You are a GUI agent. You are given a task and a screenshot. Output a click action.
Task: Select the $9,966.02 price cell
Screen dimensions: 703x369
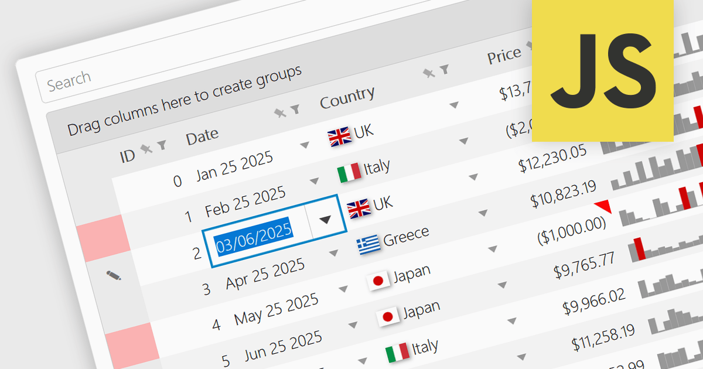coord(594,301)
